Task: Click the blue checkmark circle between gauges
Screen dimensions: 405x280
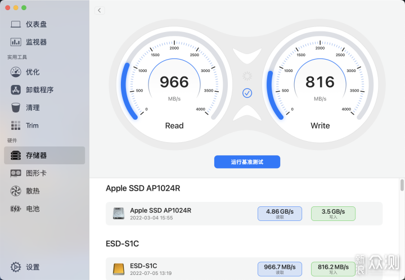Action: pos(247,93)
